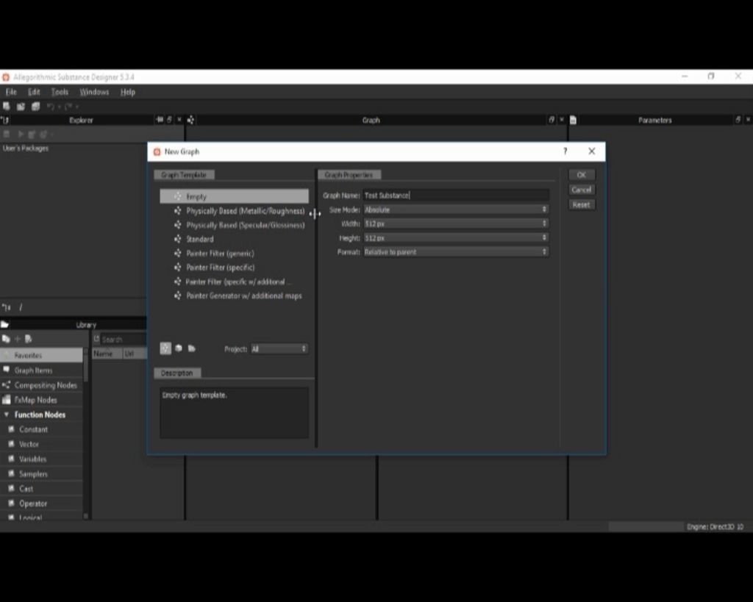Click the tree icon below the Explorer list
753x602 pixels.
6,307
